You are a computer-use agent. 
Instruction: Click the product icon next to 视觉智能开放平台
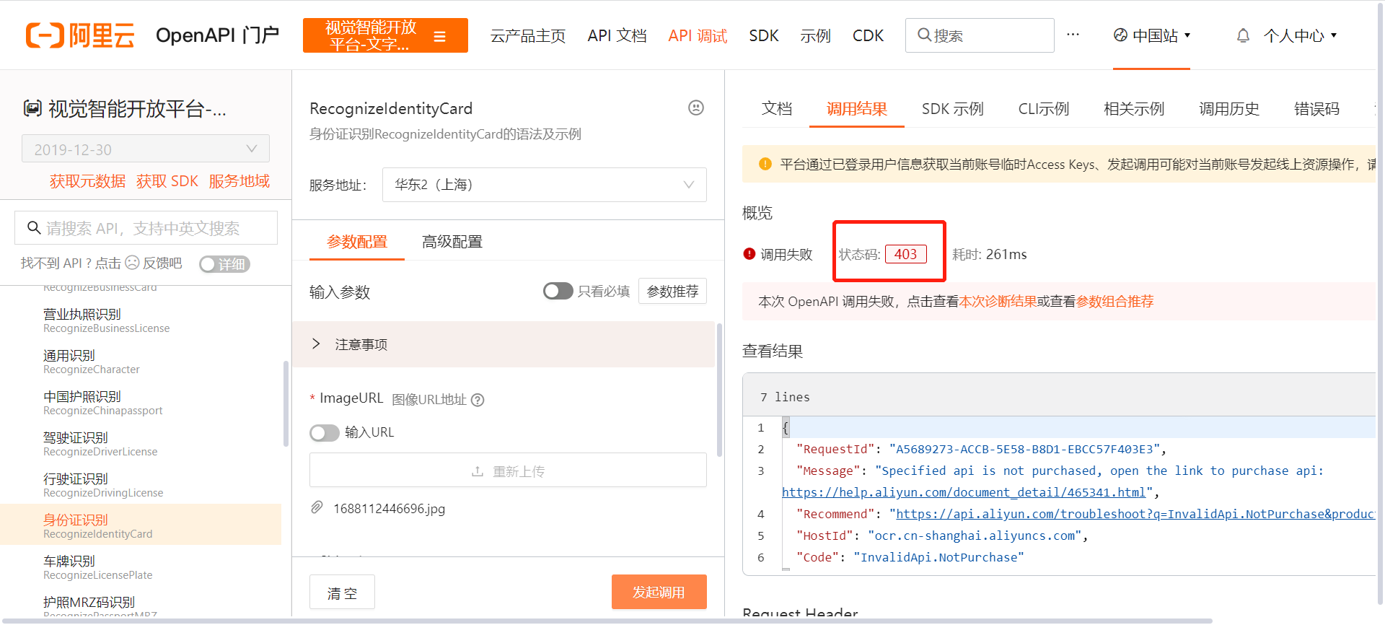pos(32,108)
